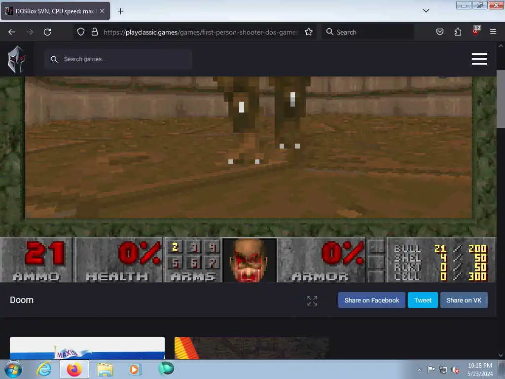Open the tracking protection shield icon
This screenshot has height=379, width=505.
click(x=81, y=32)
